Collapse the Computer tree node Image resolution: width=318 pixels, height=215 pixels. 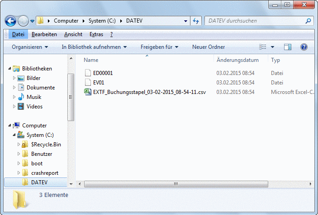(x=9, y=126)
